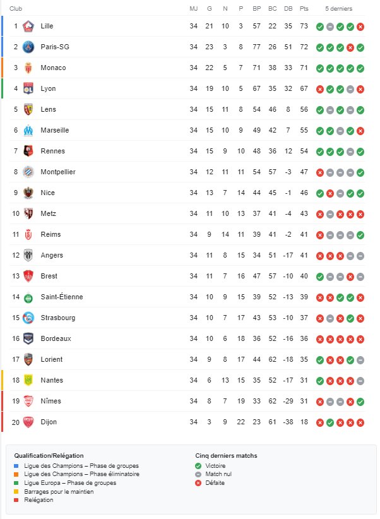Click the Dijon club badge
Image resolution: width=380 pixels, height=519 pixels.
[28, 422]
